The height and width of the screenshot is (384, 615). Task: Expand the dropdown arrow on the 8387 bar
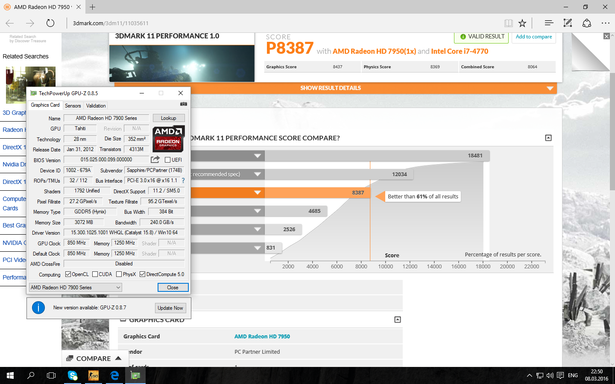258,192
